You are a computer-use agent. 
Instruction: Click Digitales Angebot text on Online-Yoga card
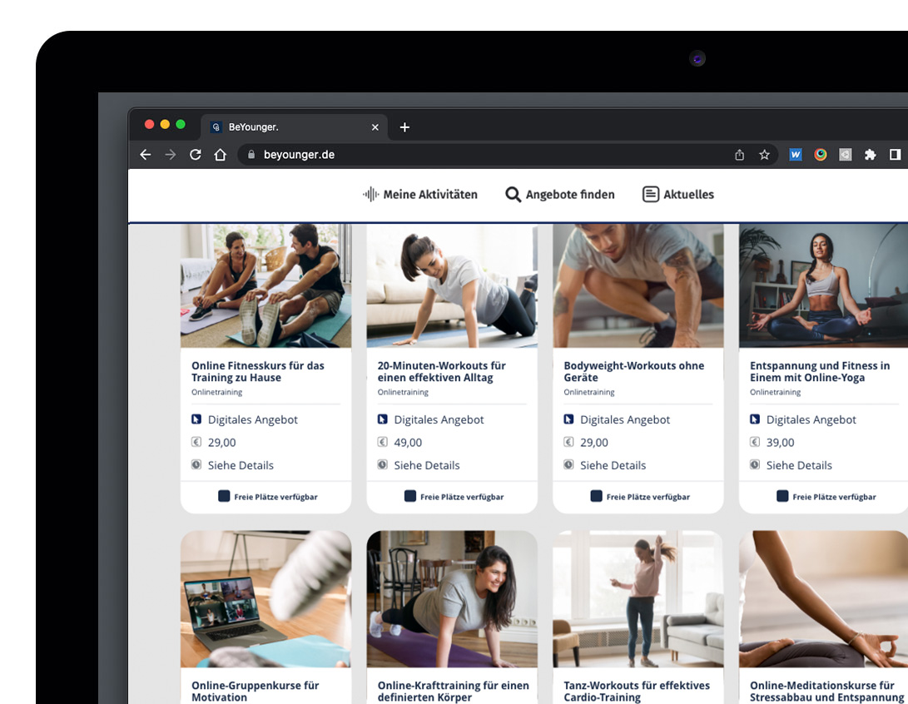811,419
